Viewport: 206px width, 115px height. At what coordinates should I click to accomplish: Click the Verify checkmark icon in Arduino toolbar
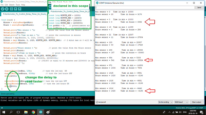coord(3,9)
